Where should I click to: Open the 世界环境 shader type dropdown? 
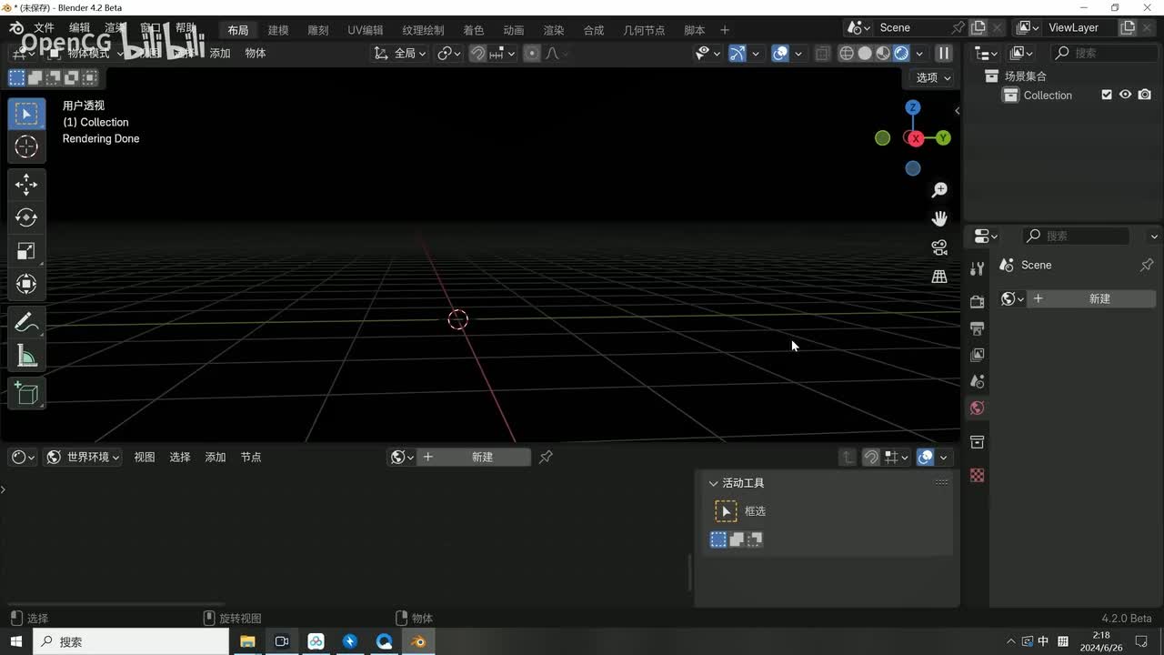84,457
